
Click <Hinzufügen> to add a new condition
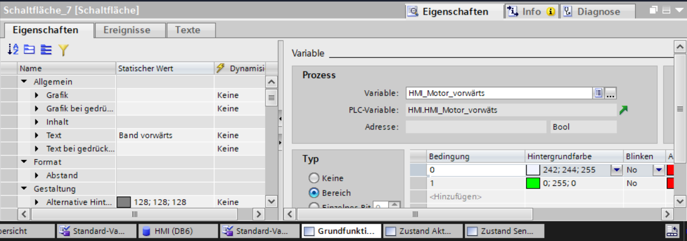coord(455,197)
